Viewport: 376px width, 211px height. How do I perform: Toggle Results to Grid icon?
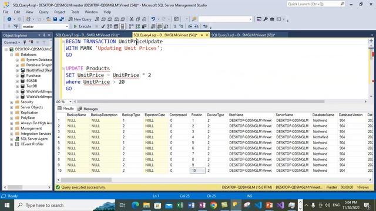point(159,26)
